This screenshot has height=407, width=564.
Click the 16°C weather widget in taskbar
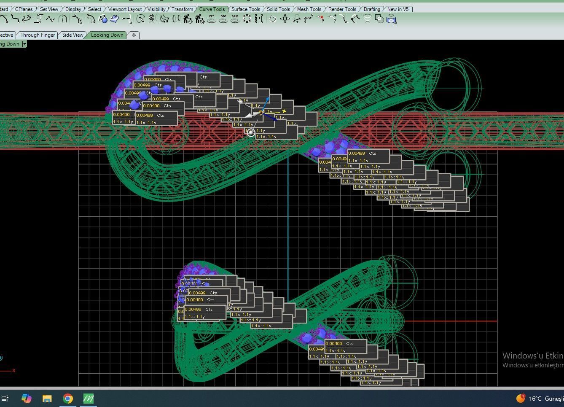540,398
